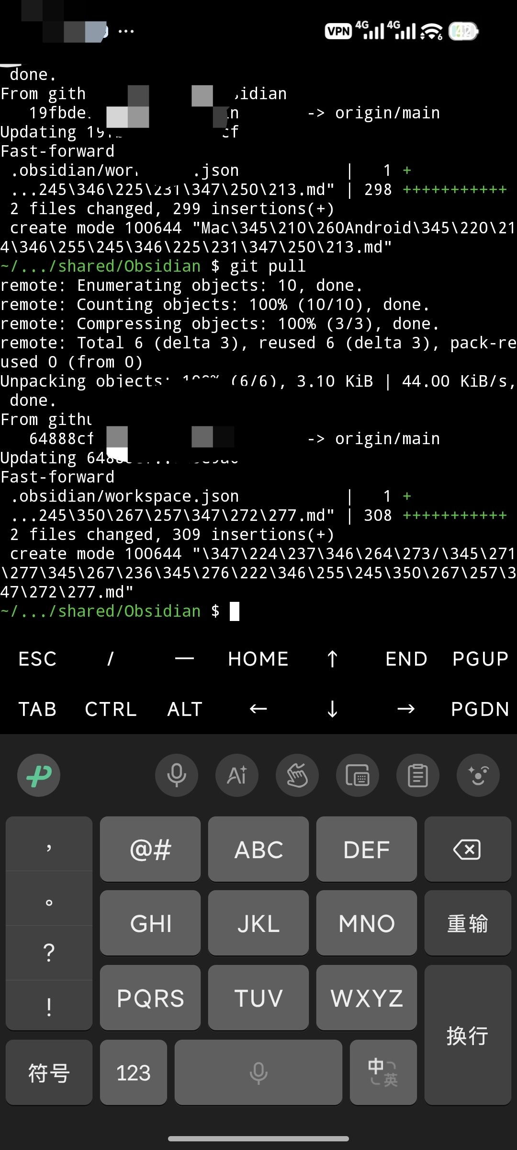
Task: Tap the voice input microphone in toolbar
Action: click(x=177, y=775)
